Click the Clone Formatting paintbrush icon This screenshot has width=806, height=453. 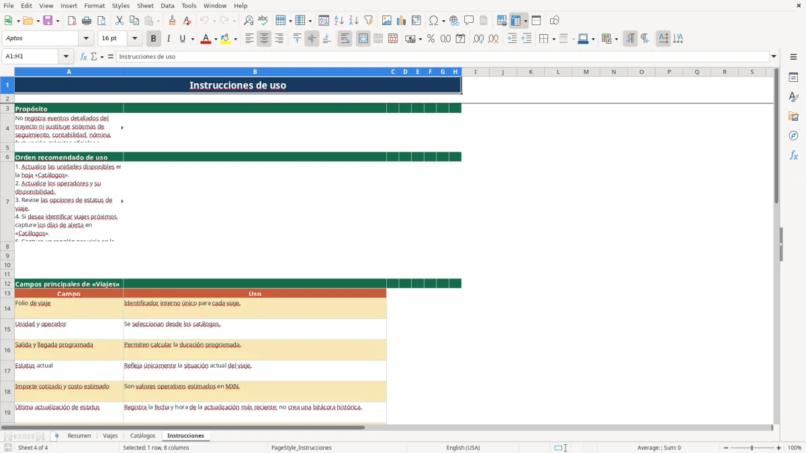point(173,21)
